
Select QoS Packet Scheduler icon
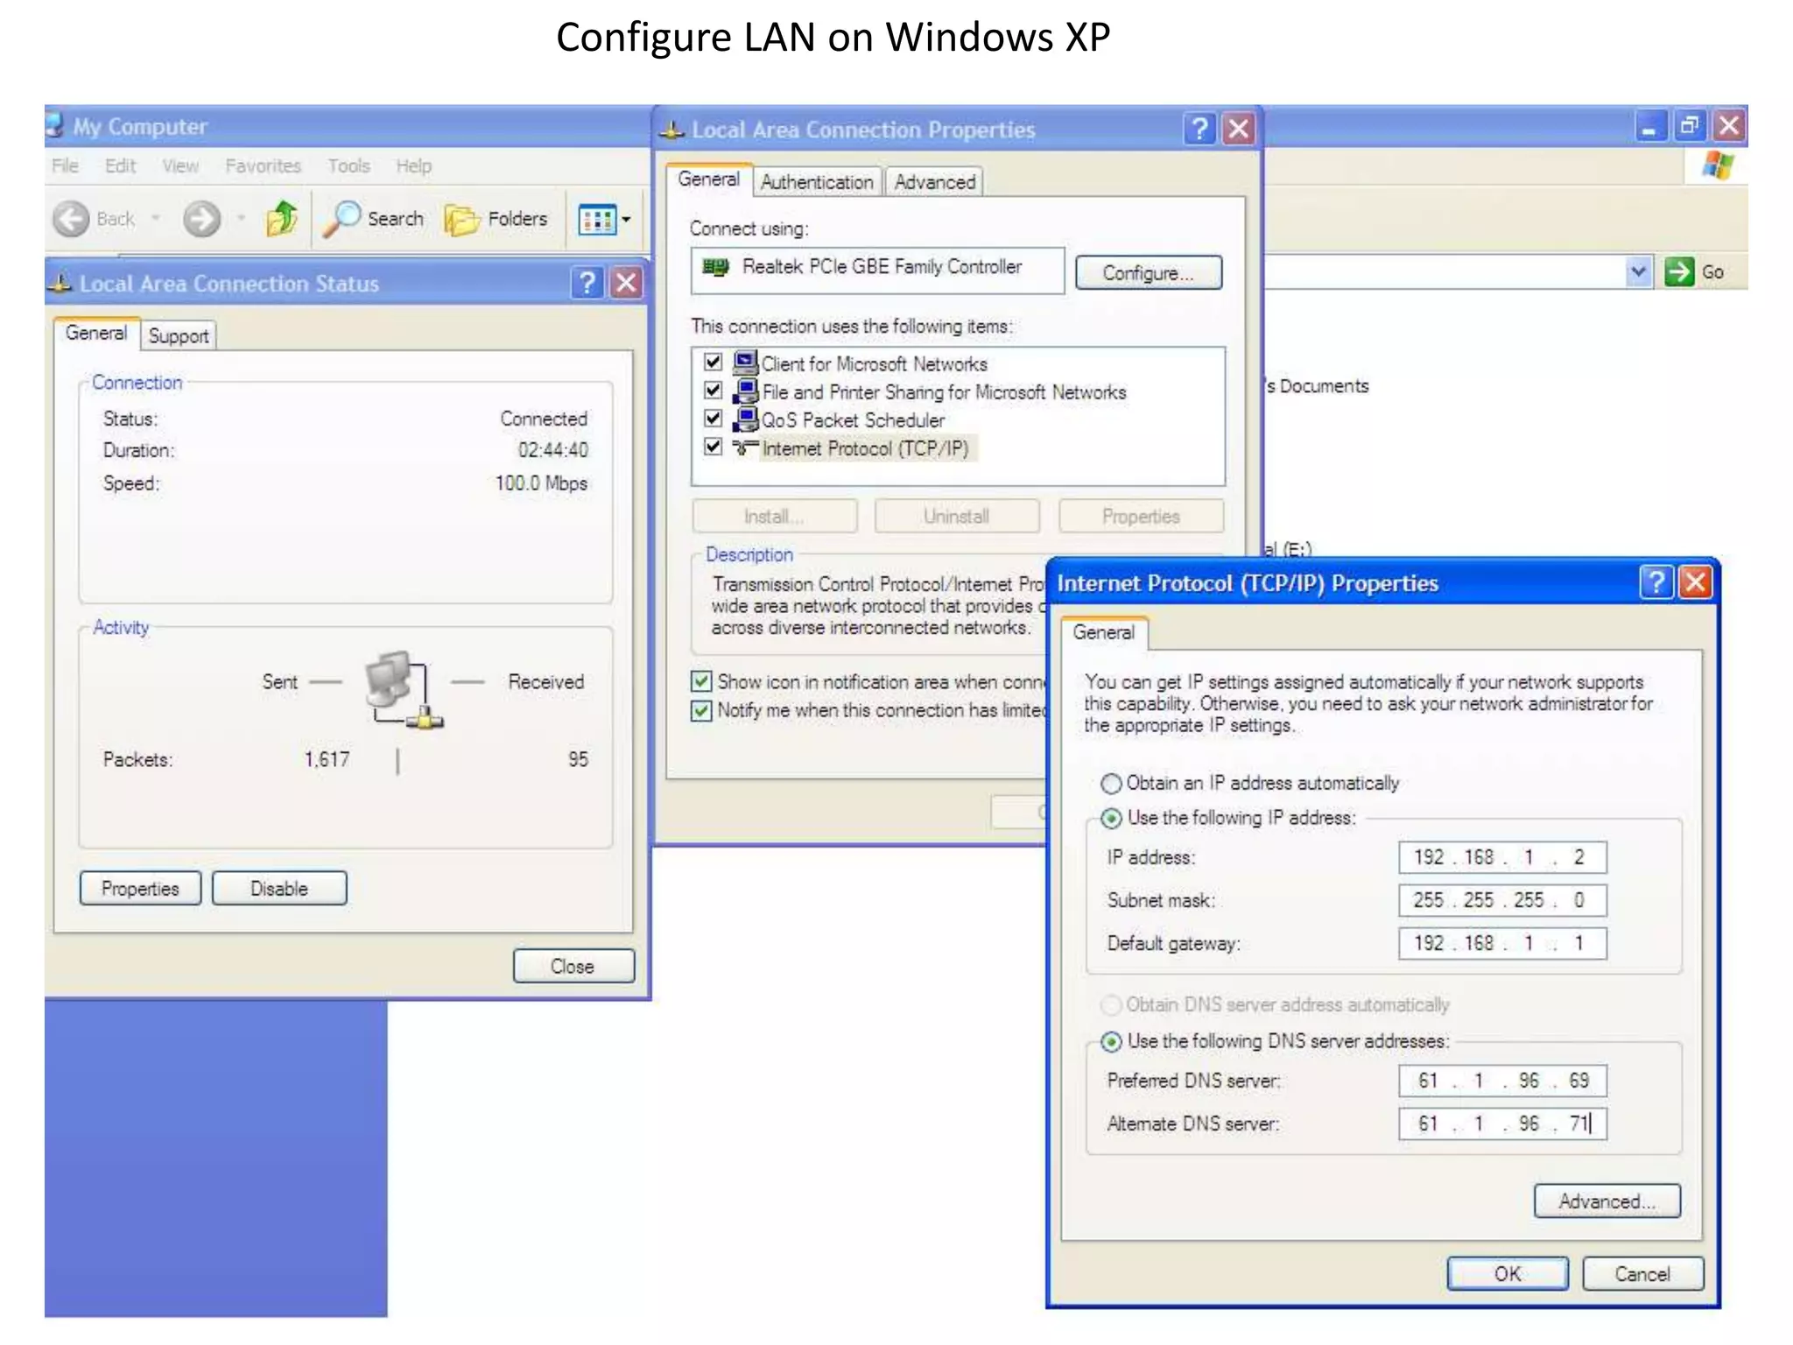pyautogui.click(x=745, y=419)
